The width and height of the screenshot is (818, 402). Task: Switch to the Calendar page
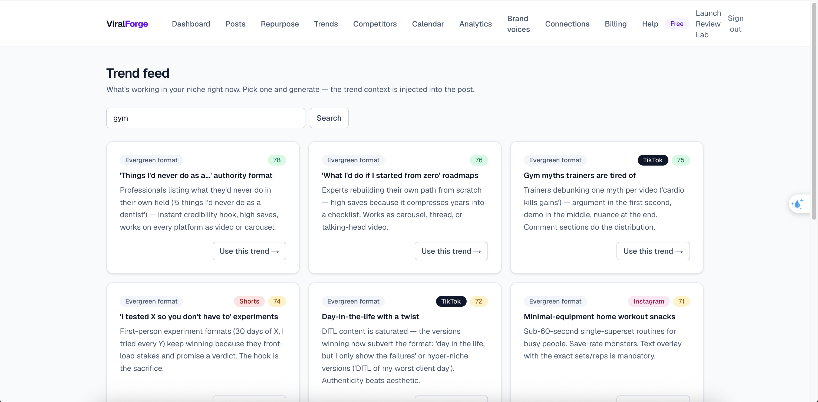(x=428, y=24)
